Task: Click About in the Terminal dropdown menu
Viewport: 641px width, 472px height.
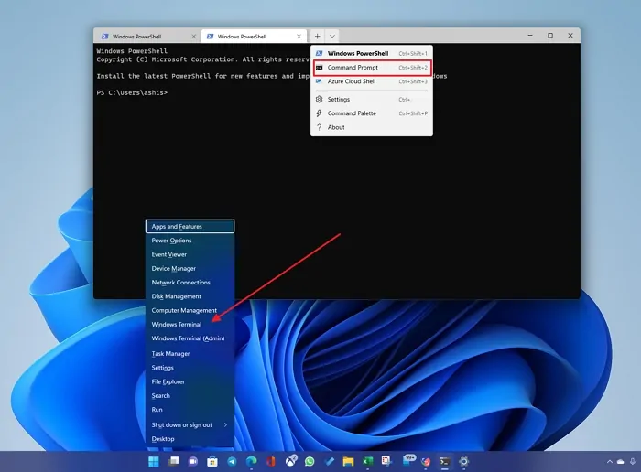Action: coord(372,127)
